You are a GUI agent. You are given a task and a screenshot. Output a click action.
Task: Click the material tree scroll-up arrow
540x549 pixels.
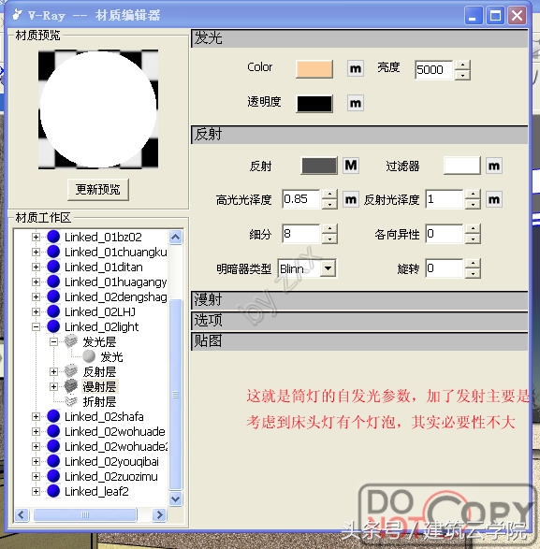click(x=176, y=237)
